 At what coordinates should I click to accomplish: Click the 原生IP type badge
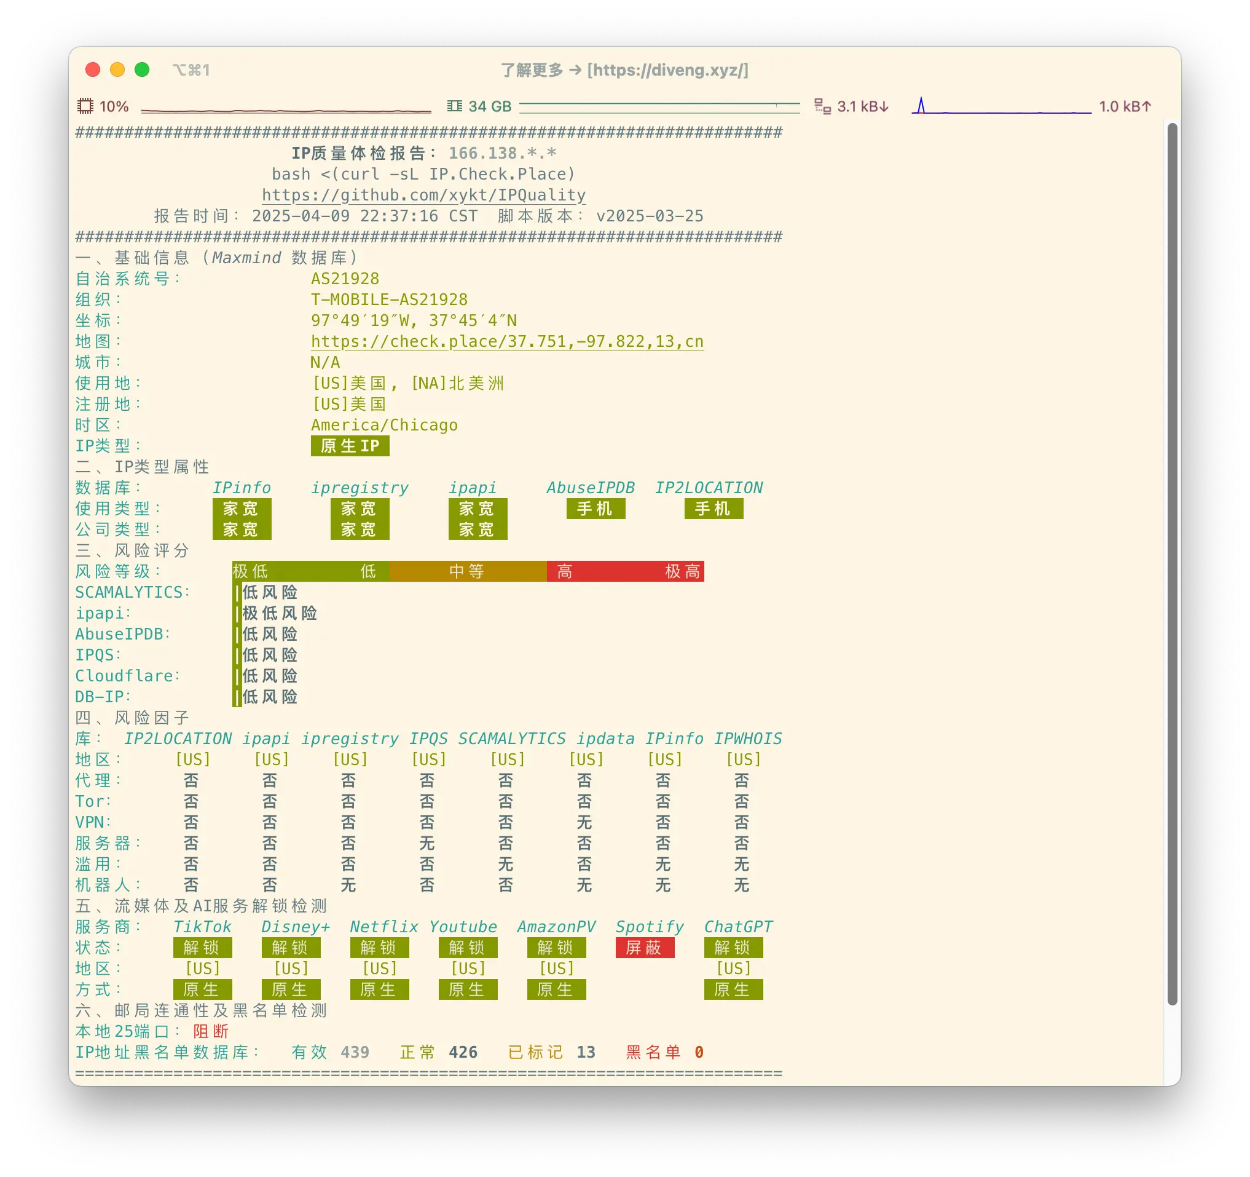point(350,446)
